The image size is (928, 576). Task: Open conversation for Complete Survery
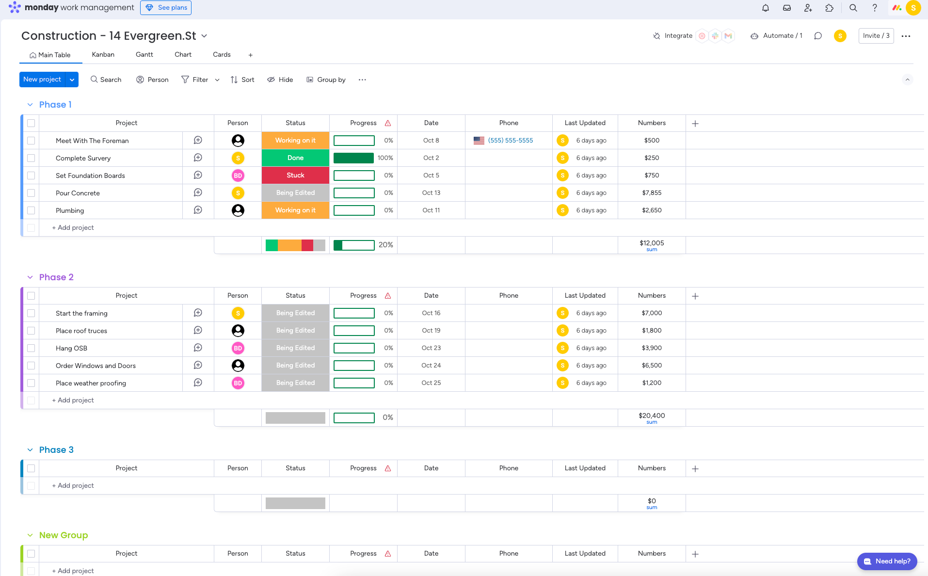point(198,158)
